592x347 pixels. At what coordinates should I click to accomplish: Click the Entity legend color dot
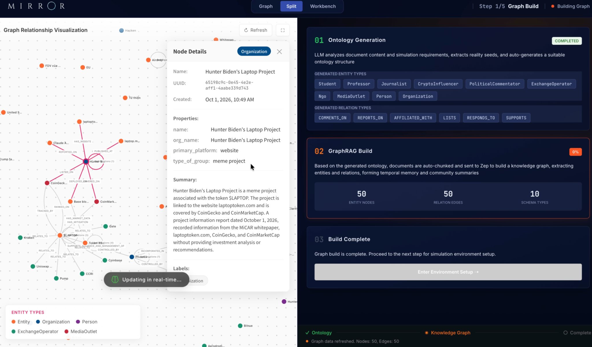point(13,322)
